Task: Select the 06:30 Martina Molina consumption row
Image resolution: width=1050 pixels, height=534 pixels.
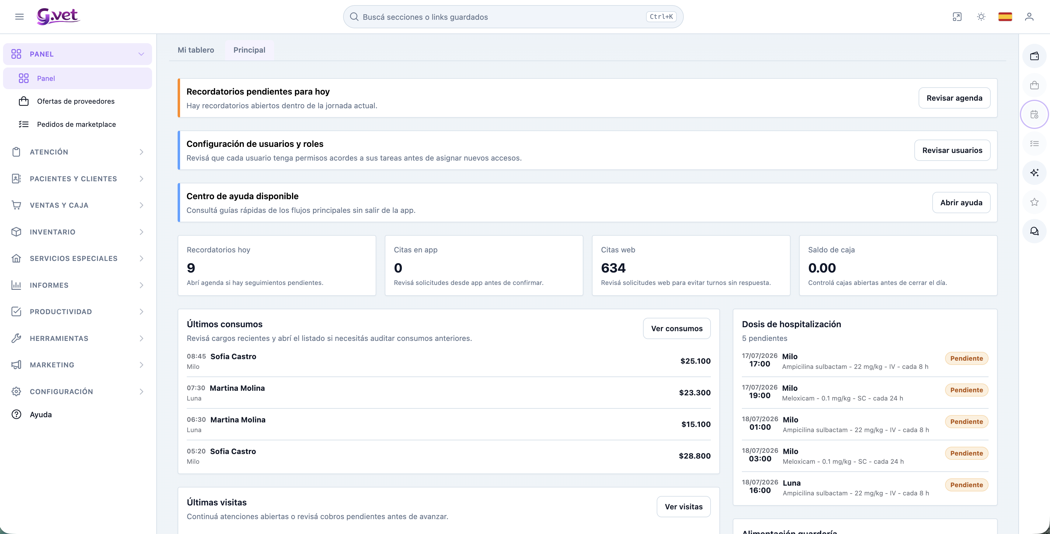Action: (448, 424)
